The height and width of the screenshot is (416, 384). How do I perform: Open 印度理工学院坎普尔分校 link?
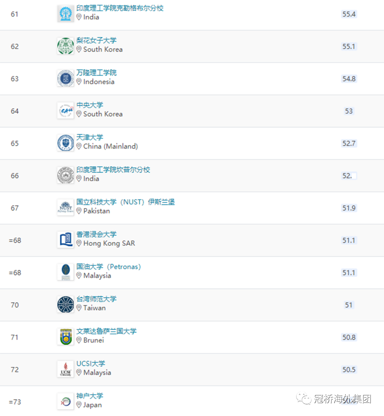coord(113,170)
